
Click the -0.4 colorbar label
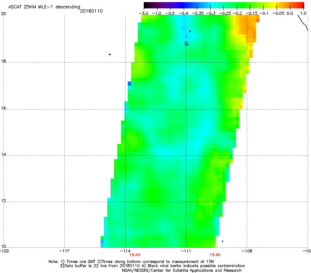tap(184, 13)
